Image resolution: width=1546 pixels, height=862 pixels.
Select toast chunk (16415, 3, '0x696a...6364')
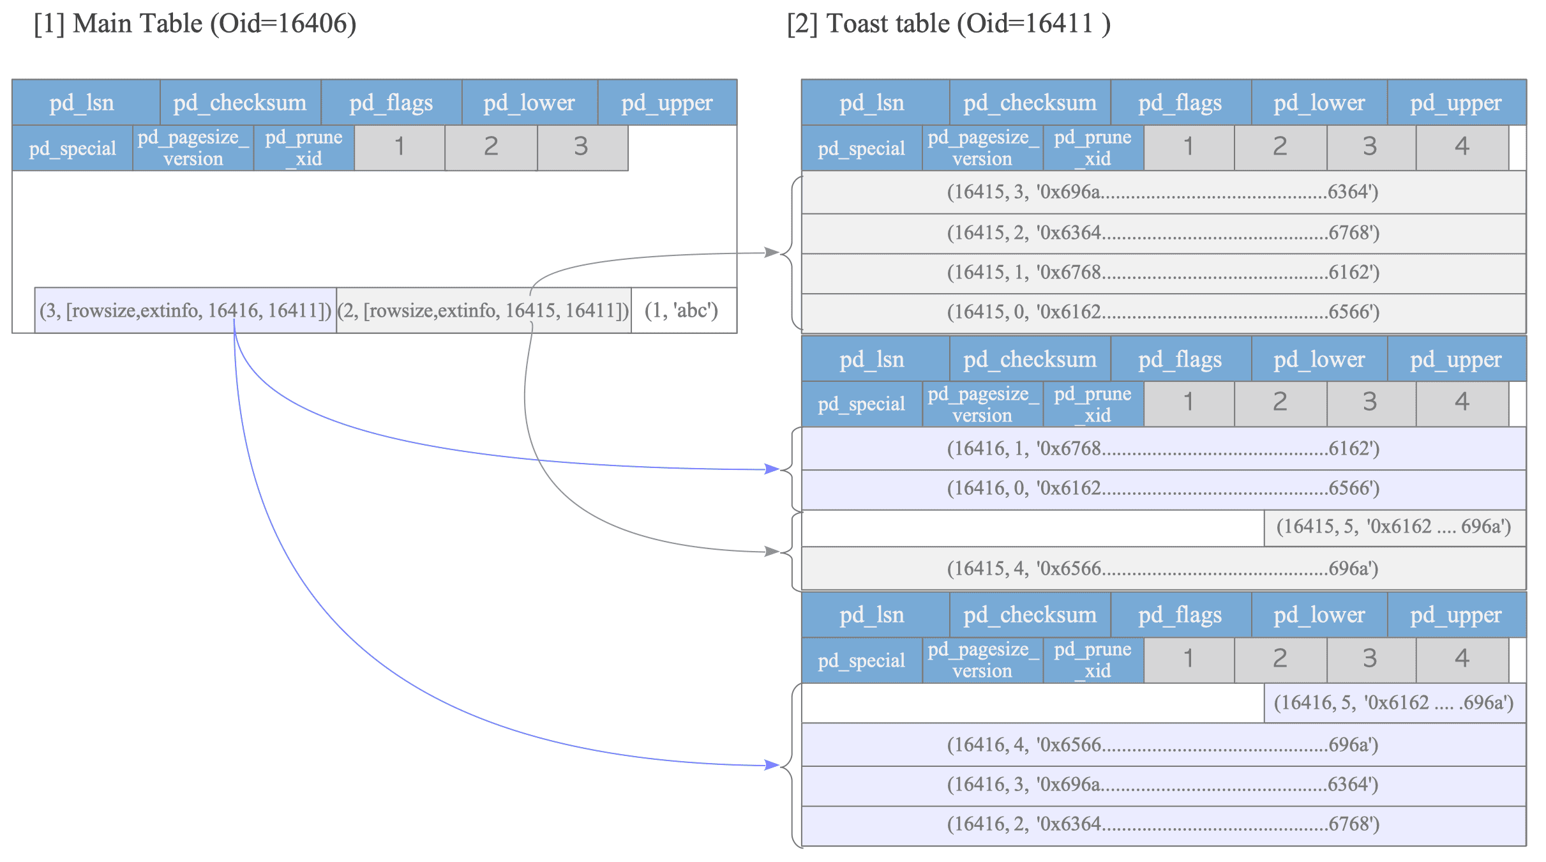(1164, 192)
